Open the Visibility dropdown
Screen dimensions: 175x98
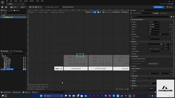click(155, 49)
